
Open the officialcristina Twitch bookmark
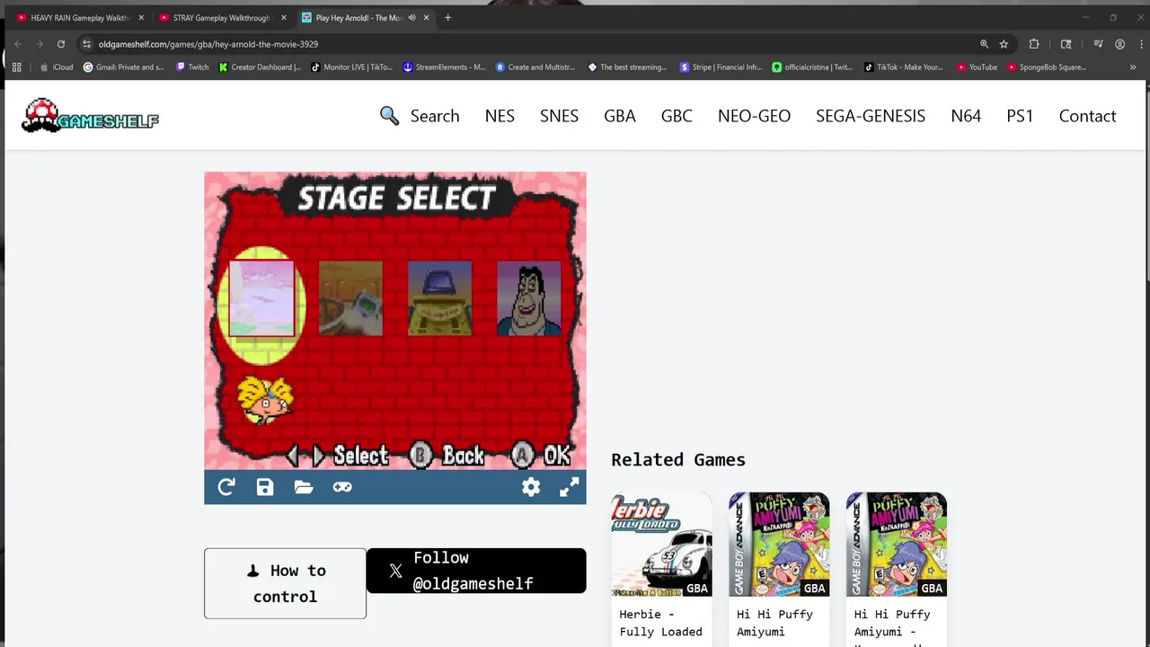tap(813, 67)
